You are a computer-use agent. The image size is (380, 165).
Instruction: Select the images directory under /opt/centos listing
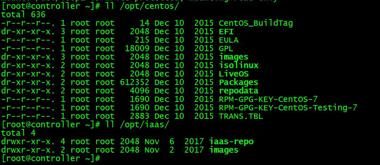[234, 57]
